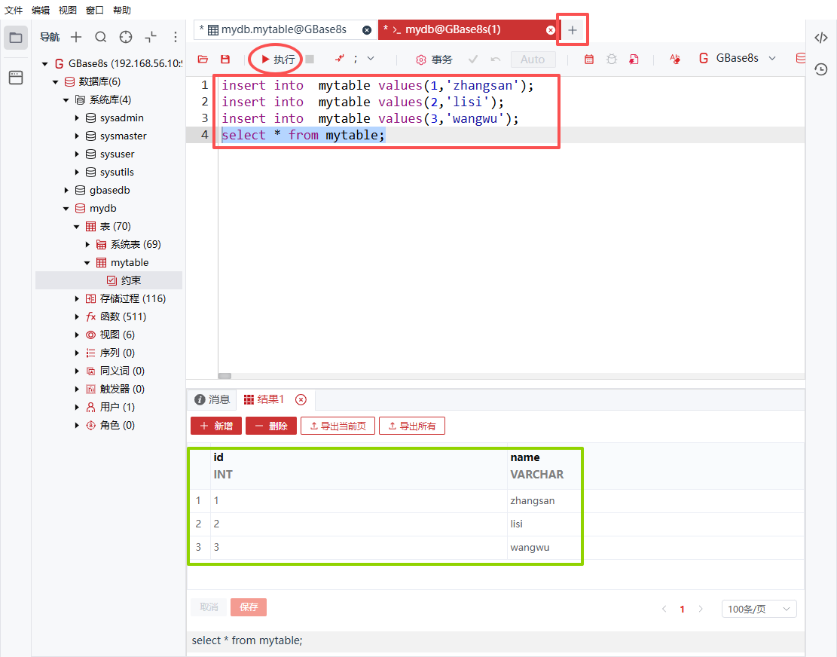Open the 编辑 menu
The height and width of the screenshot is (657, 837).
coord(41,10)
